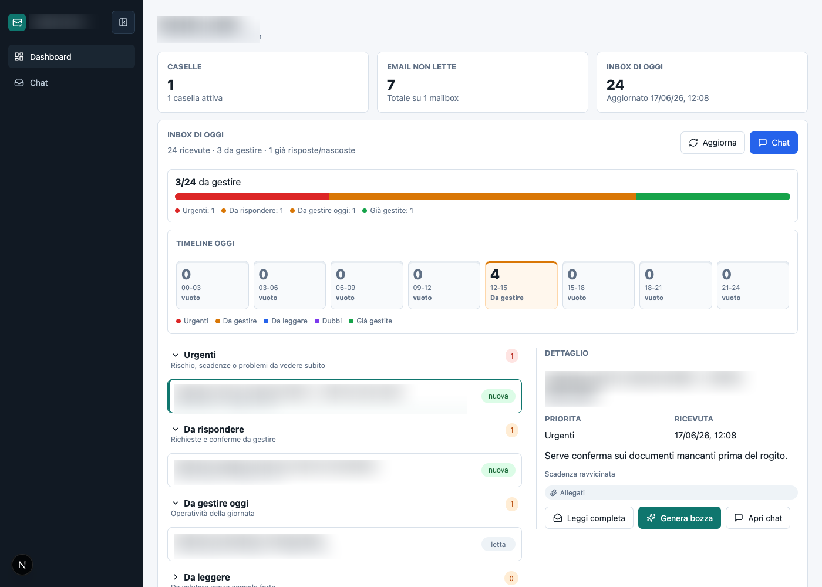Click Genera bozza button
The width and height of the screenshot is (822, 587).
point(679,518)
